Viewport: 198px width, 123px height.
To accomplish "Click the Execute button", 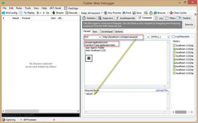I will click(x=189, y=25).
